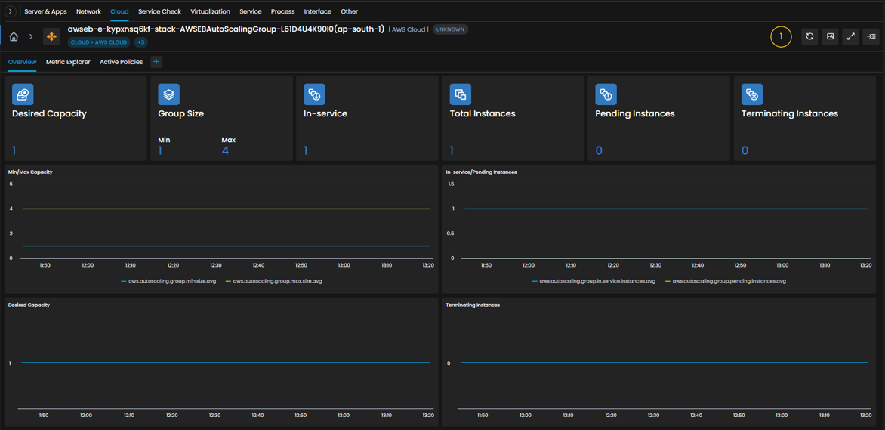Click the Desired Capacity card icon
885x430 pixels.
[23, 94]
